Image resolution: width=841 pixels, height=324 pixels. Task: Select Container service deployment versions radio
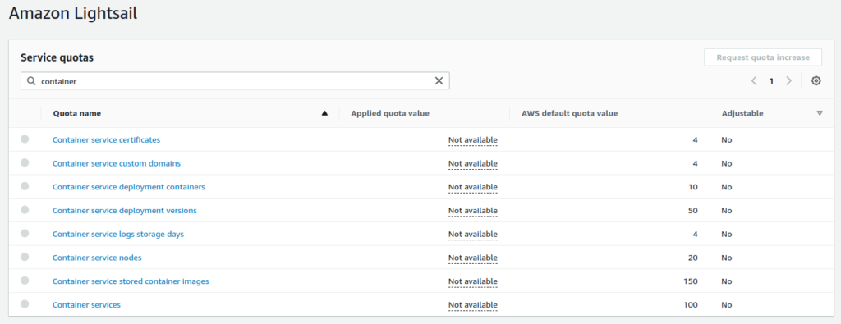(25, 210)
